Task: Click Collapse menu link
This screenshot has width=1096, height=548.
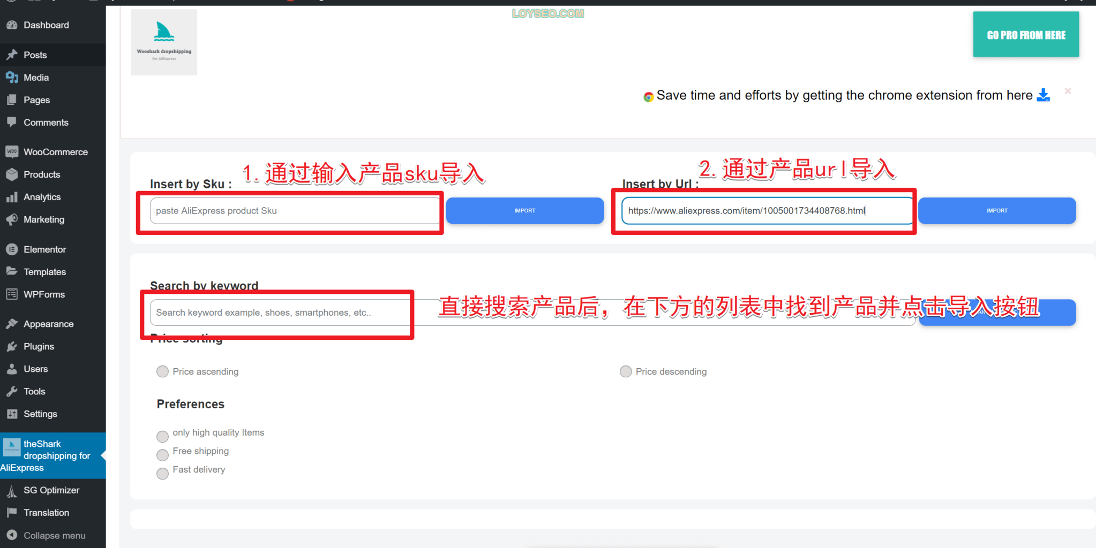Action: (x=53, y=535)
